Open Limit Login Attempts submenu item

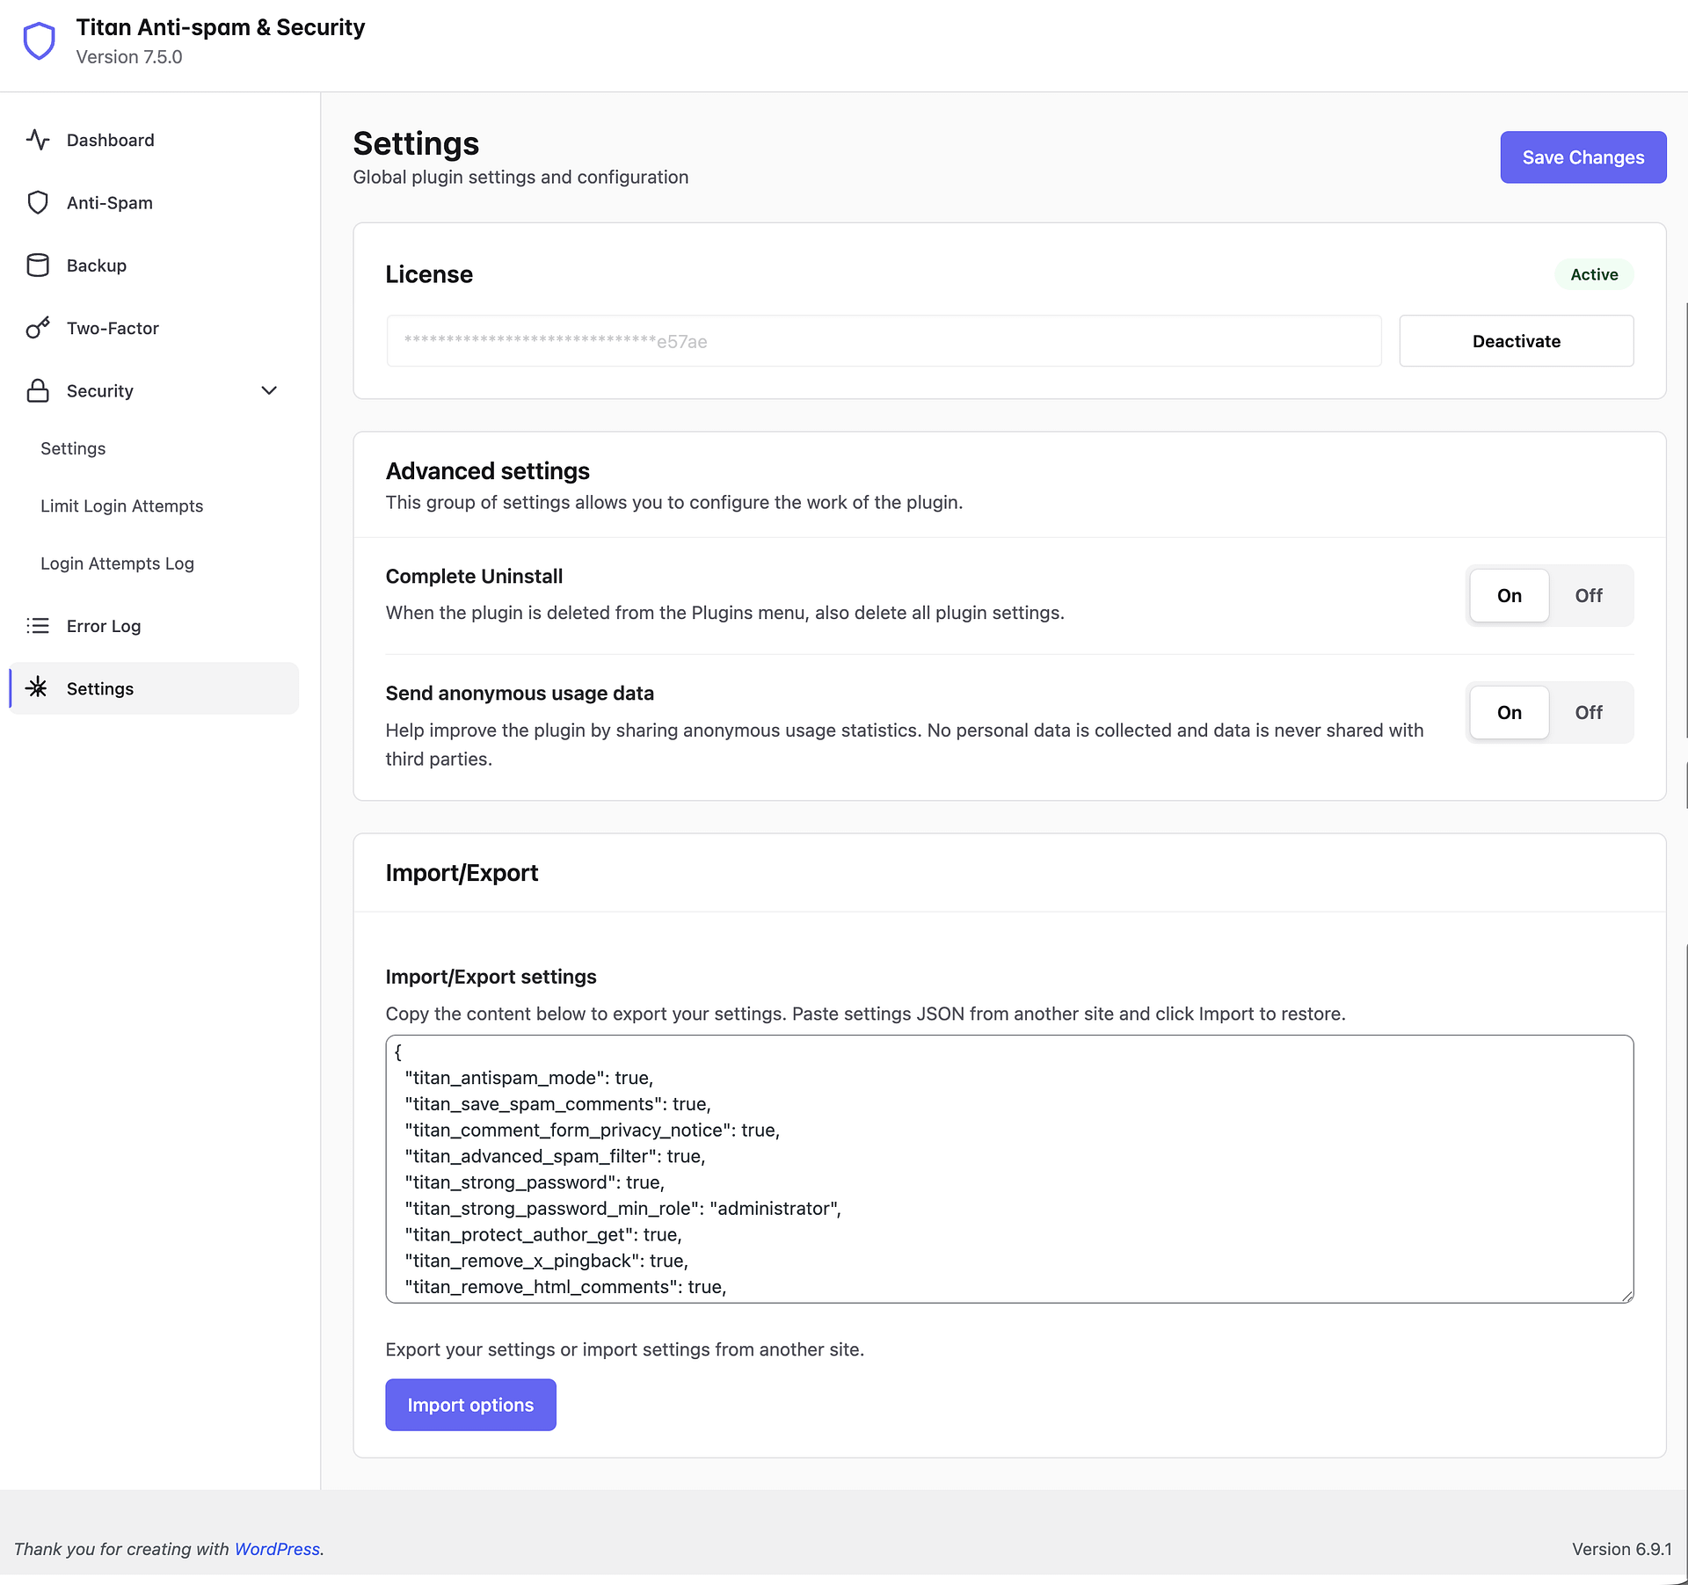[x=121, y=506]
